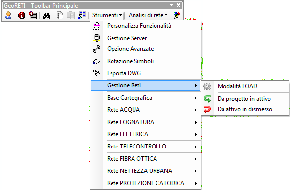Viewport: 290px width, 190px height.
Task: Select Esporta DWG menu item
Action: coord(146,73)
